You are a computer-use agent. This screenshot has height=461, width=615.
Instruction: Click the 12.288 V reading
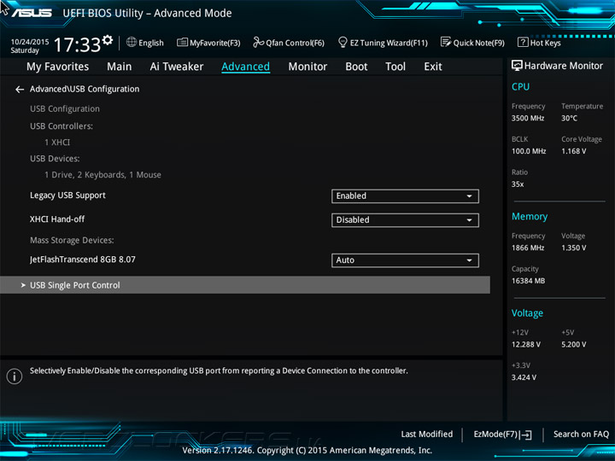coord(525,344)
